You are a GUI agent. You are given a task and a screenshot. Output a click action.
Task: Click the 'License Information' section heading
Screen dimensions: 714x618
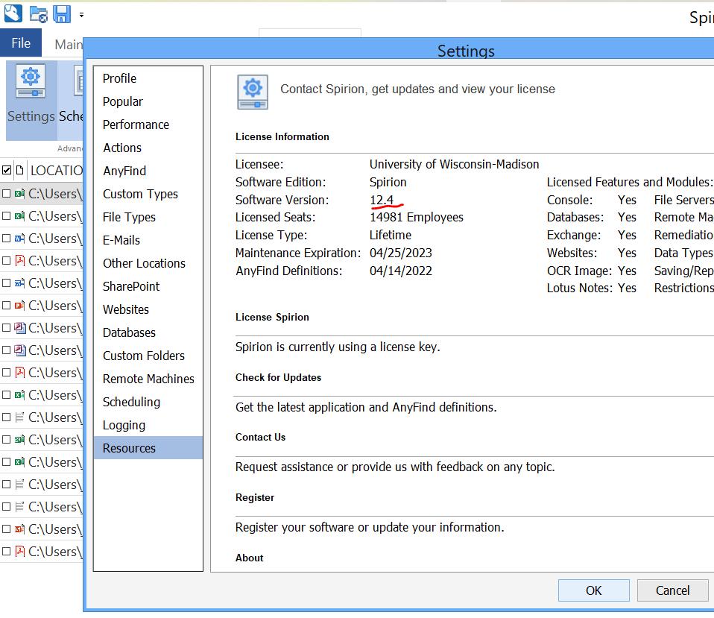click(282, 137)
